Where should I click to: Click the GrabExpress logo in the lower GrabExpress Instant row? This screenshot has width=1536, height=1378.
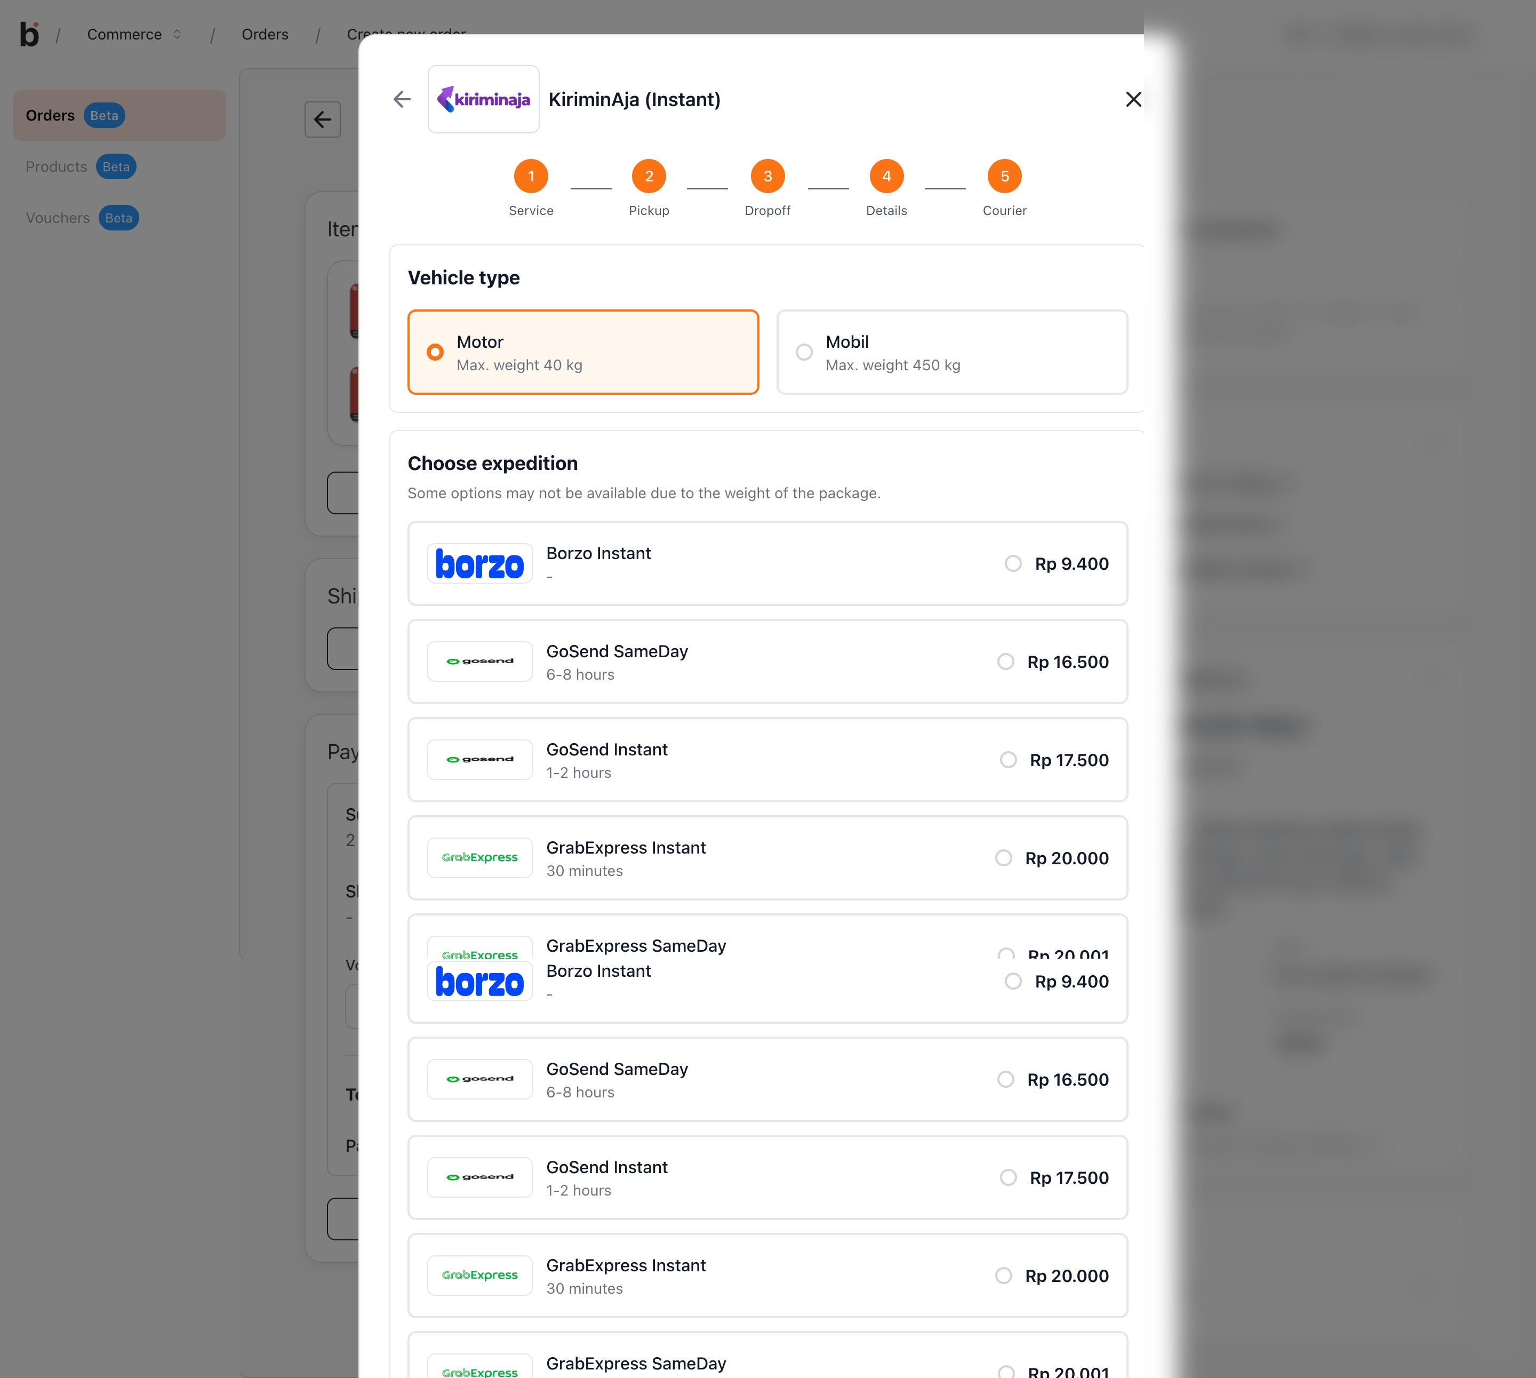(480, 1276)
